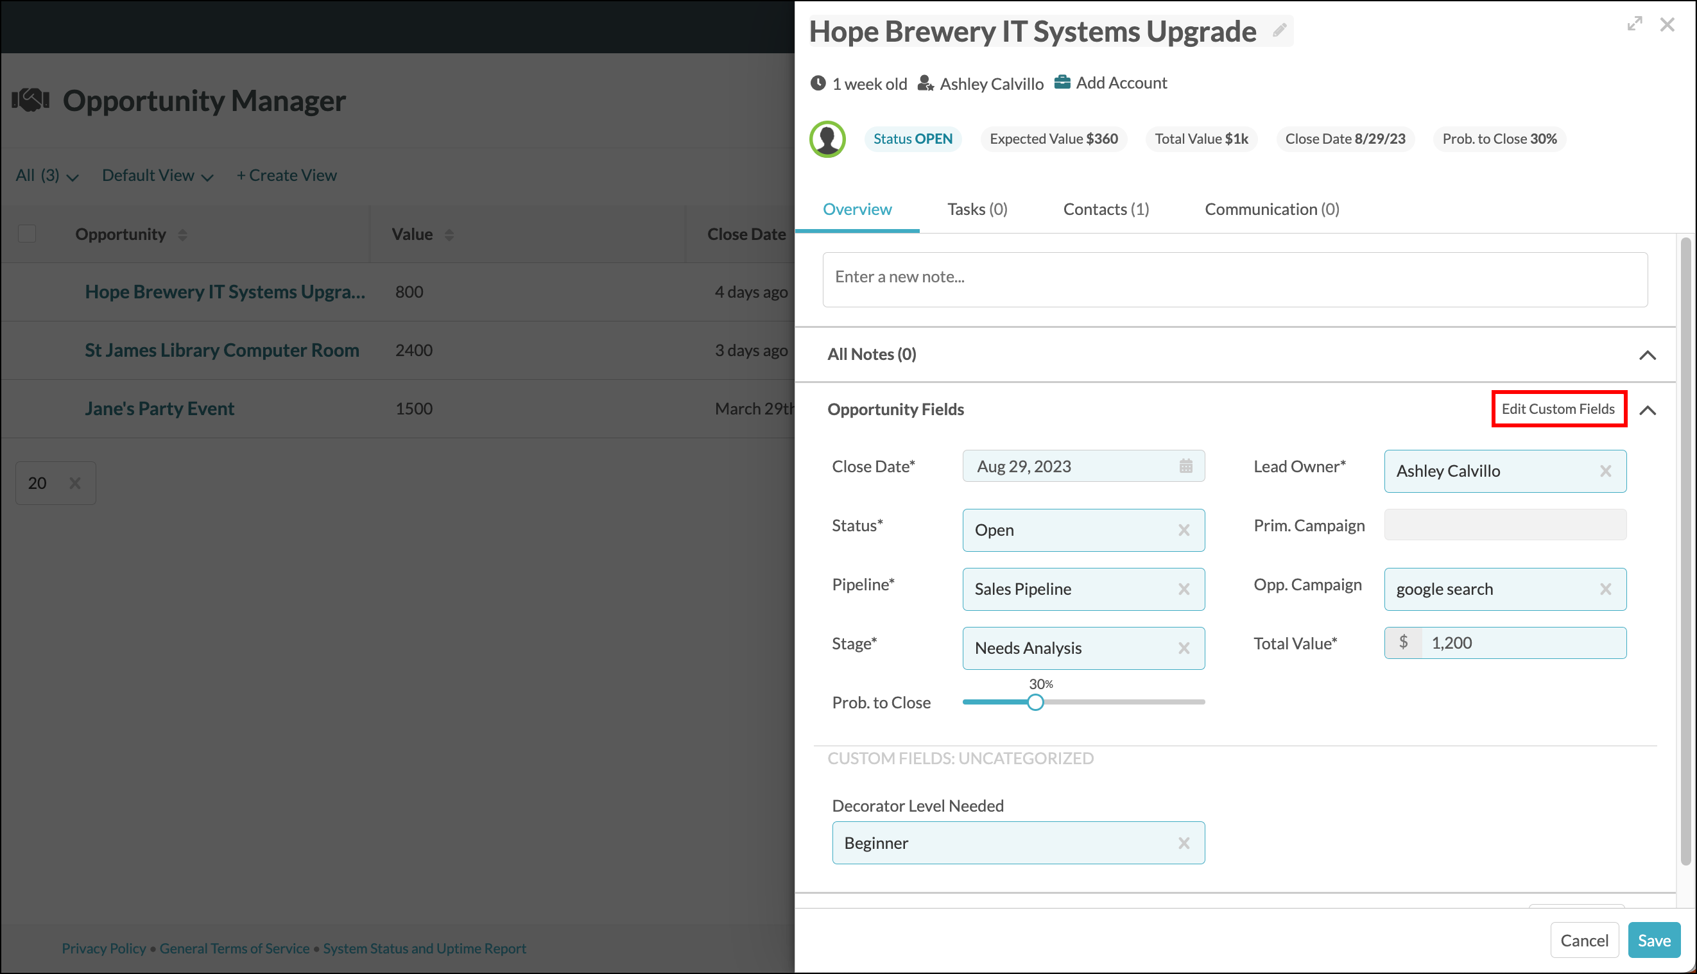Click the Save button
The width and height of the screenshot is (1697, 974).
1653,941
